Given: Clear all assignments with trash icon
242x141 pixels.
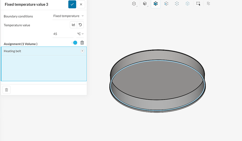Looking at the screenshot, I should 82,43.
